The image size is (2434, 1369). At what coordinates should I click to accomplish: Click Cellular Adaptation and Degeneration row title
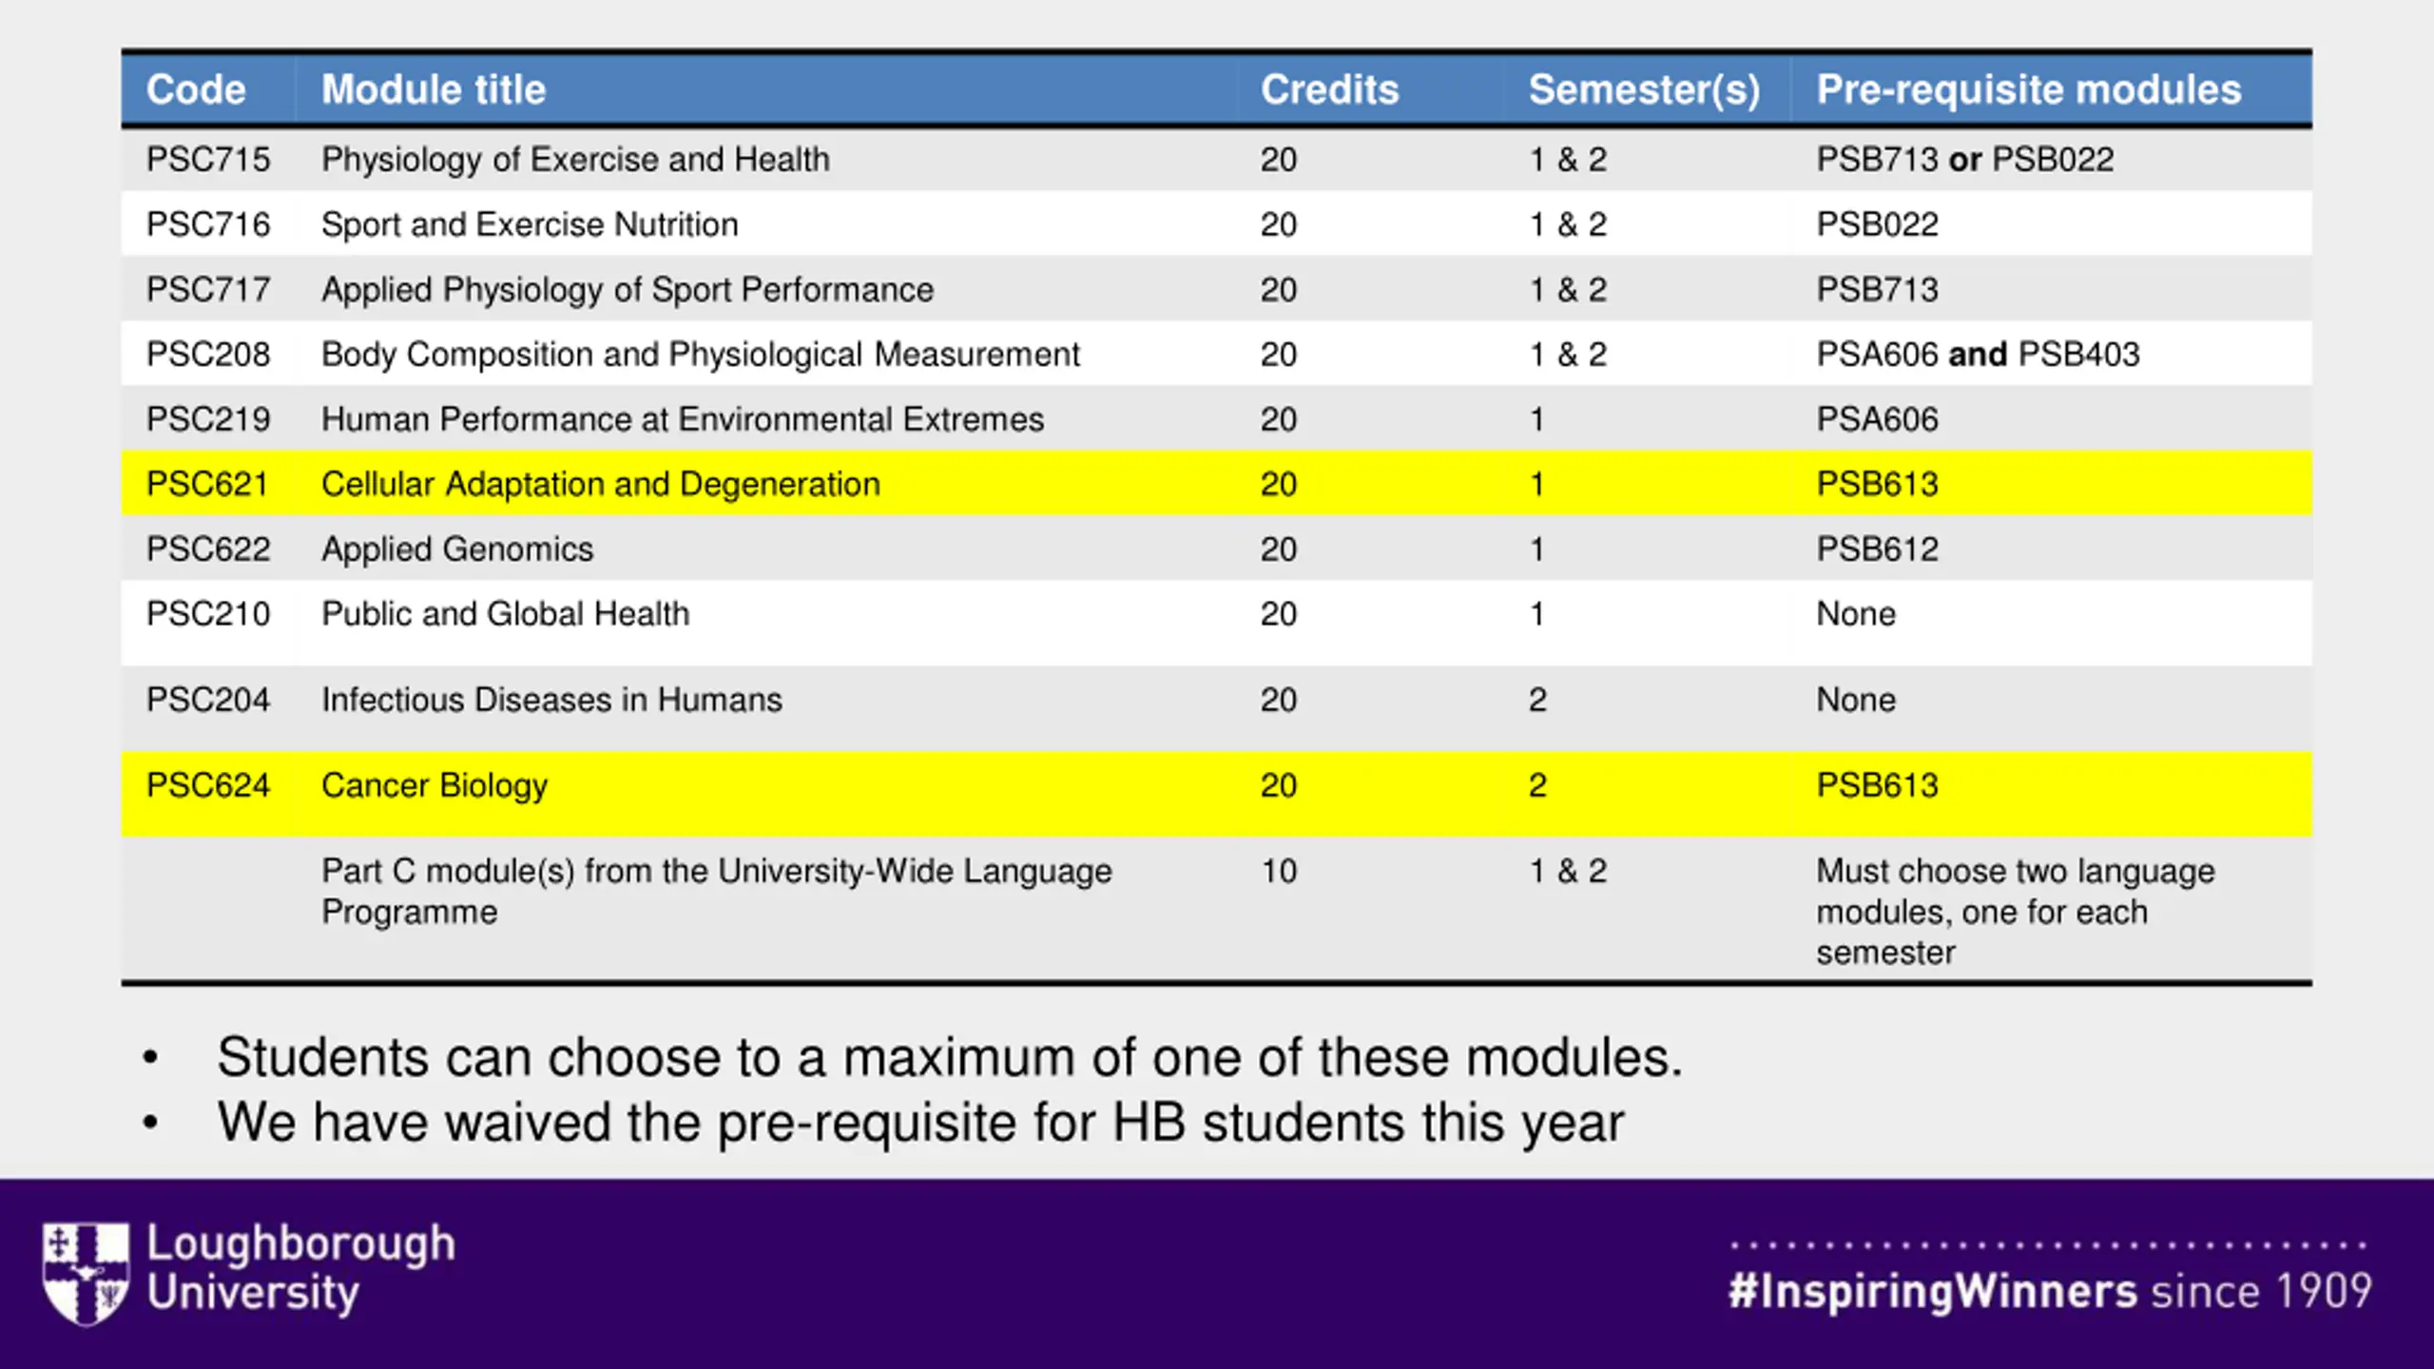(601, 484)
